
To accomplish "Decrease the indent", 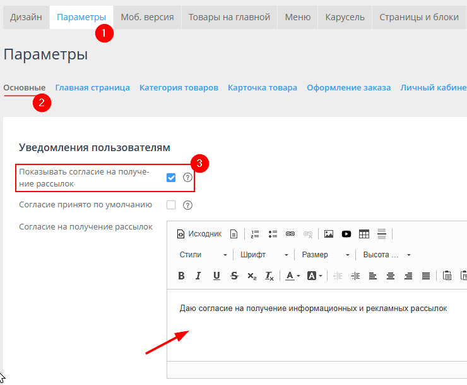I will 338,276.
